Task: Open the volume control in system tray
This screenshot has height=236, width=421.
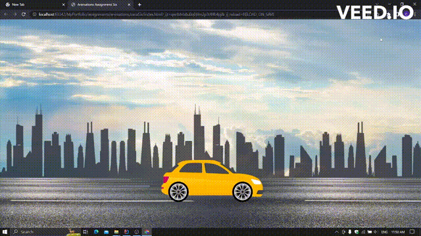Action: coord(376,232)
